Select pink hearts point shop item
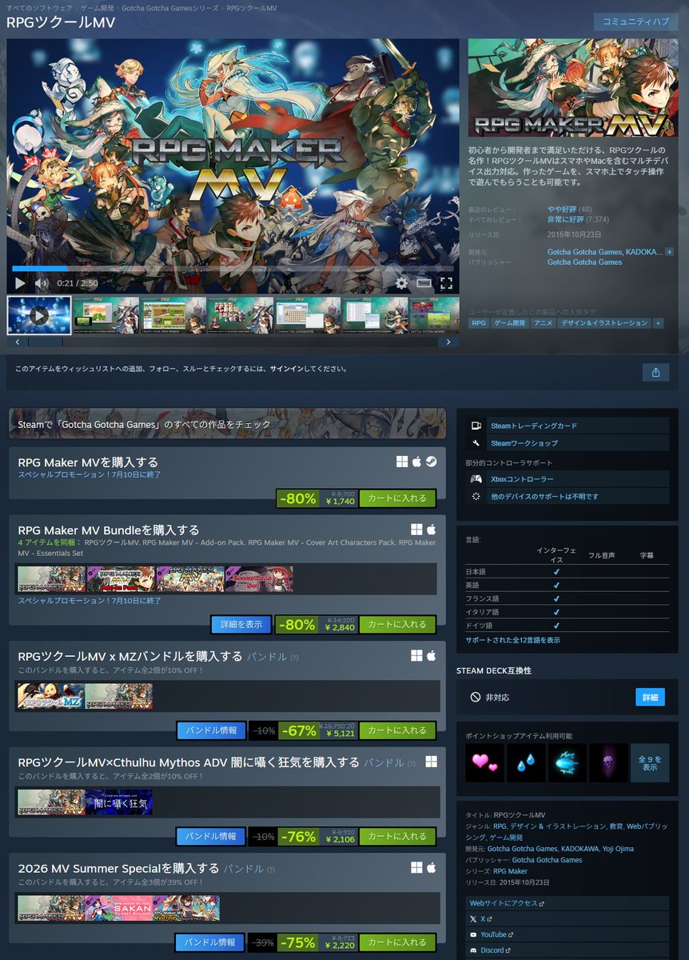This screenshot has height=960, width=689. 485,763
